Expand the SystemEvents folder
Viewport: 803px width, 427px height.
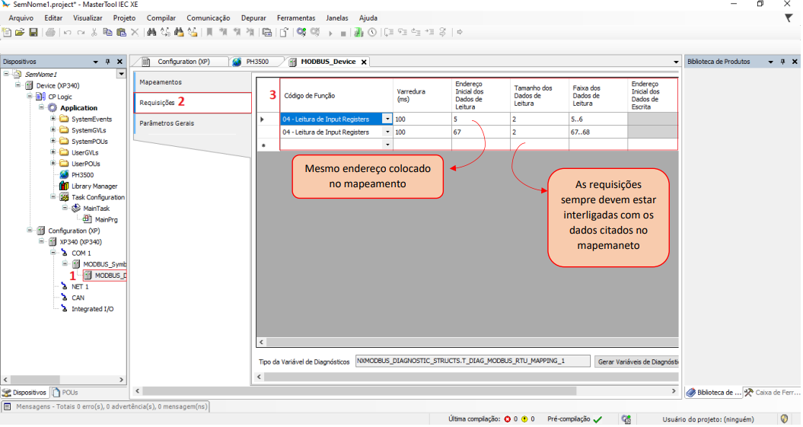(x=53, y=119)
